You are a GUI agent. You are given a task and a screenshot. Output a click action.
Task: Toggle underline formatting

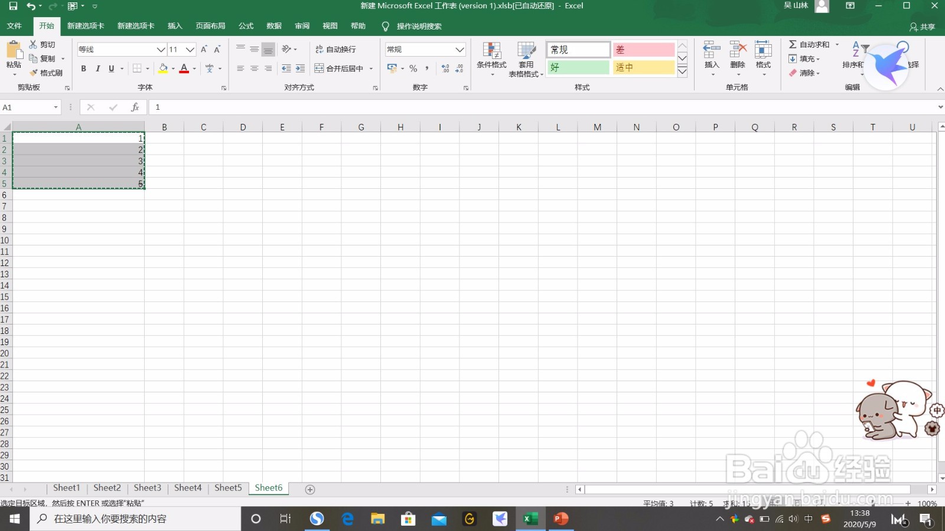[111, 68]
